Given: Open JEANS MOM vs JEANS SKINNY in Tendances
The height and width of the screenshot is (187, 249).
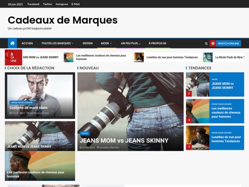Looking at the screenshot, I should coord(223,86).
